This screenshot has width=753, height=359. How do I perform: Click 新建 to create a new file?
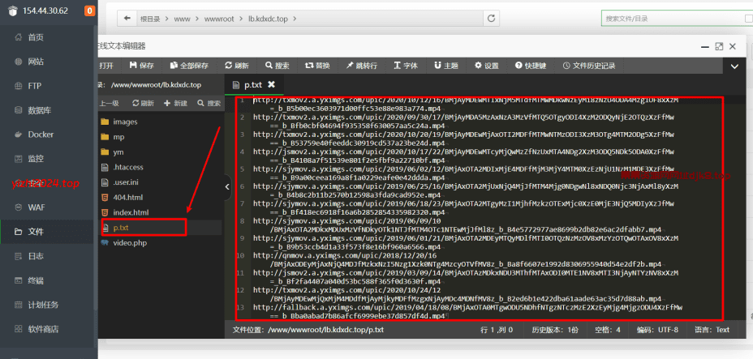[x=175, y=104]
